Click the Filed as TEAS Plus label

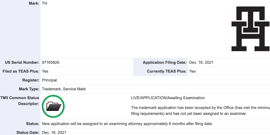coord(21,71)
